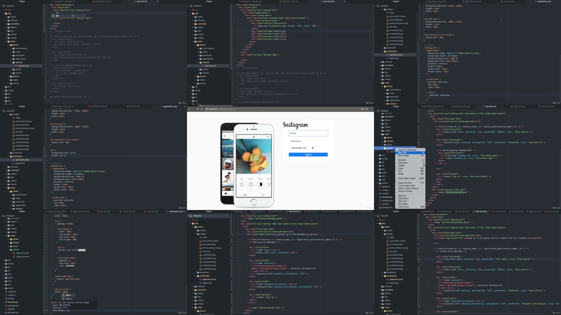Click the saved-password key icon in the browser
Image resolution: width=561 pixels, height=315 pixels.
pos(362,109)
